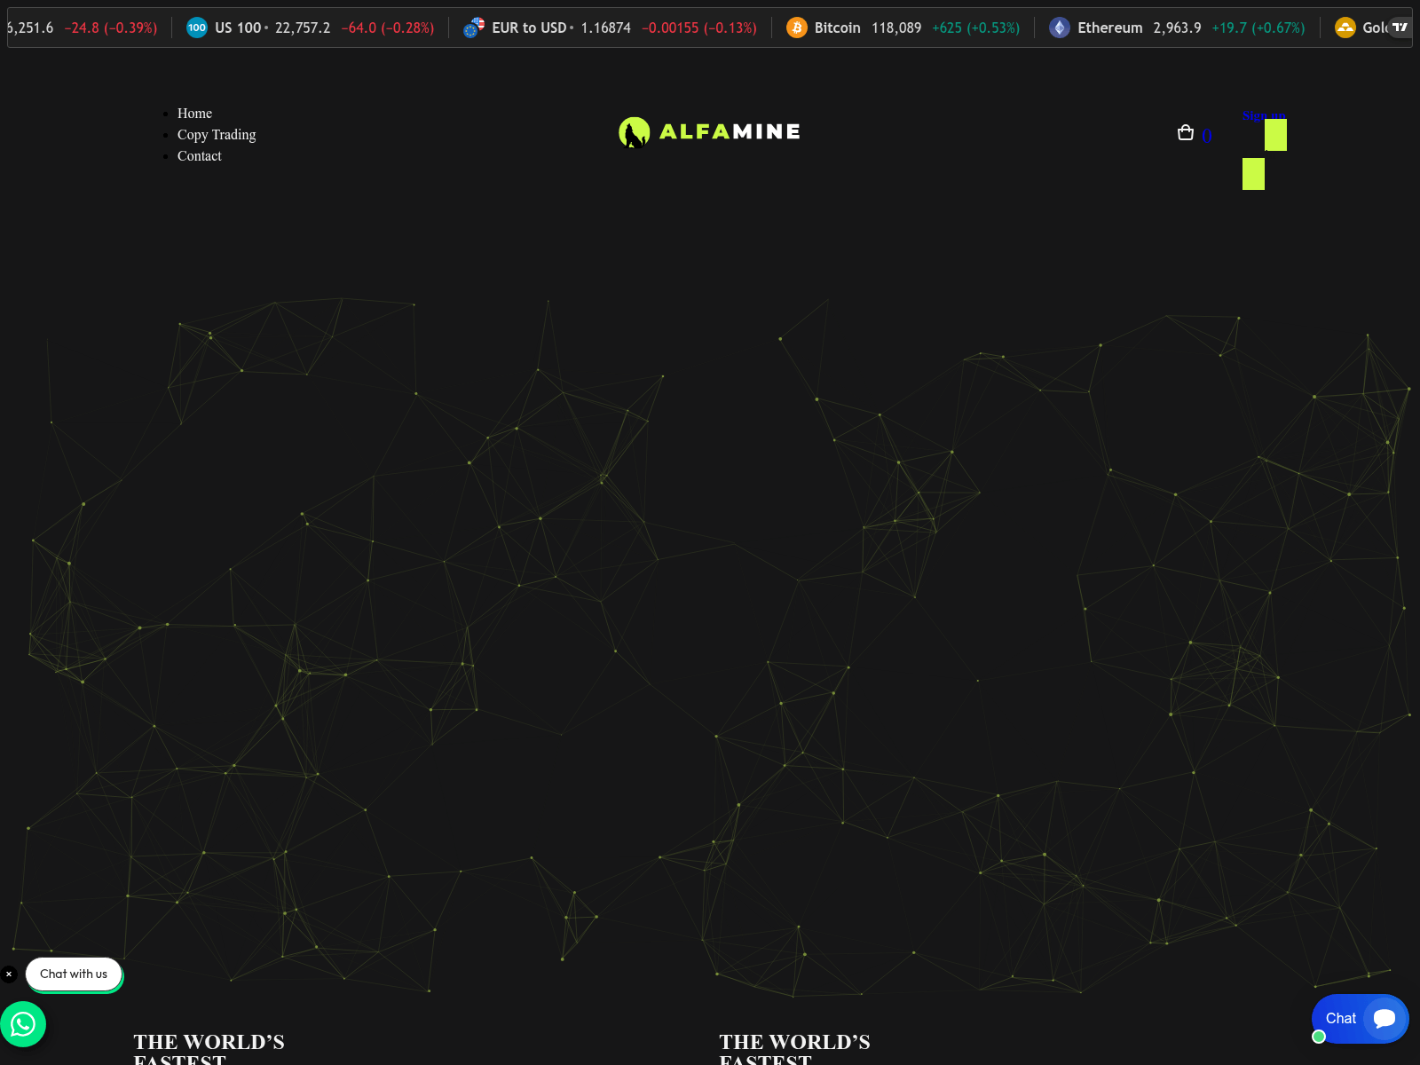
Task: Click the EUR to USD flag icon
Action: 474,28
